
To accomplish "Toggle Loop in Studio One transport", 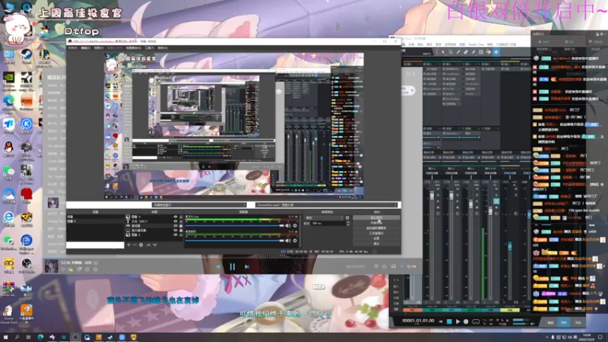I will [x=476, y=321].
